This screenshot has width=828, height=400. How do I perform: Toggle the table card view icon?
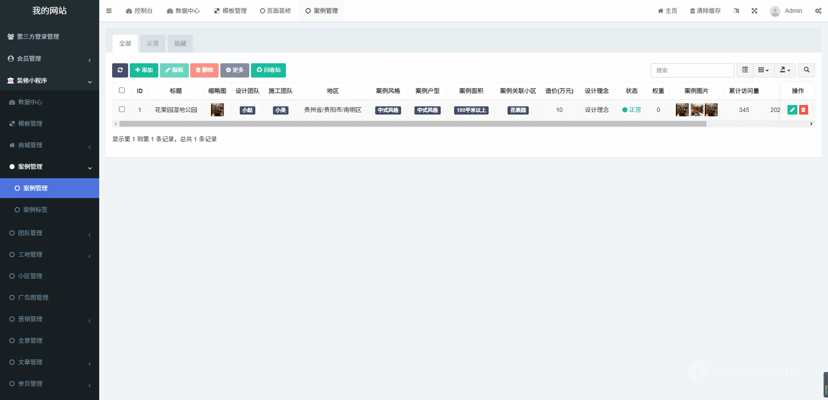coord(745,70)
